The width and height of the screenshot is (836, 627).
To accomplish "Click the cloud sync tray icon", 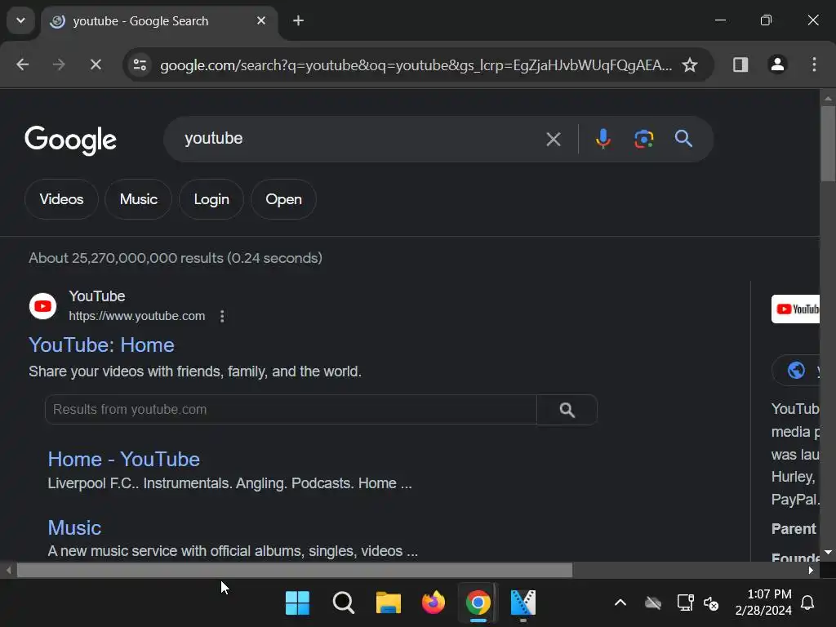I will coord(653,603).
